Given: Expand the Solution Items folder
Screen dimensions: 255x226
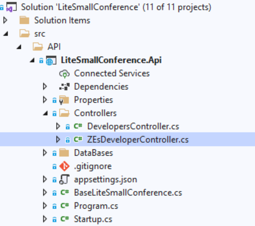Looking at the screenshot, I should click(x=5, y=20).
